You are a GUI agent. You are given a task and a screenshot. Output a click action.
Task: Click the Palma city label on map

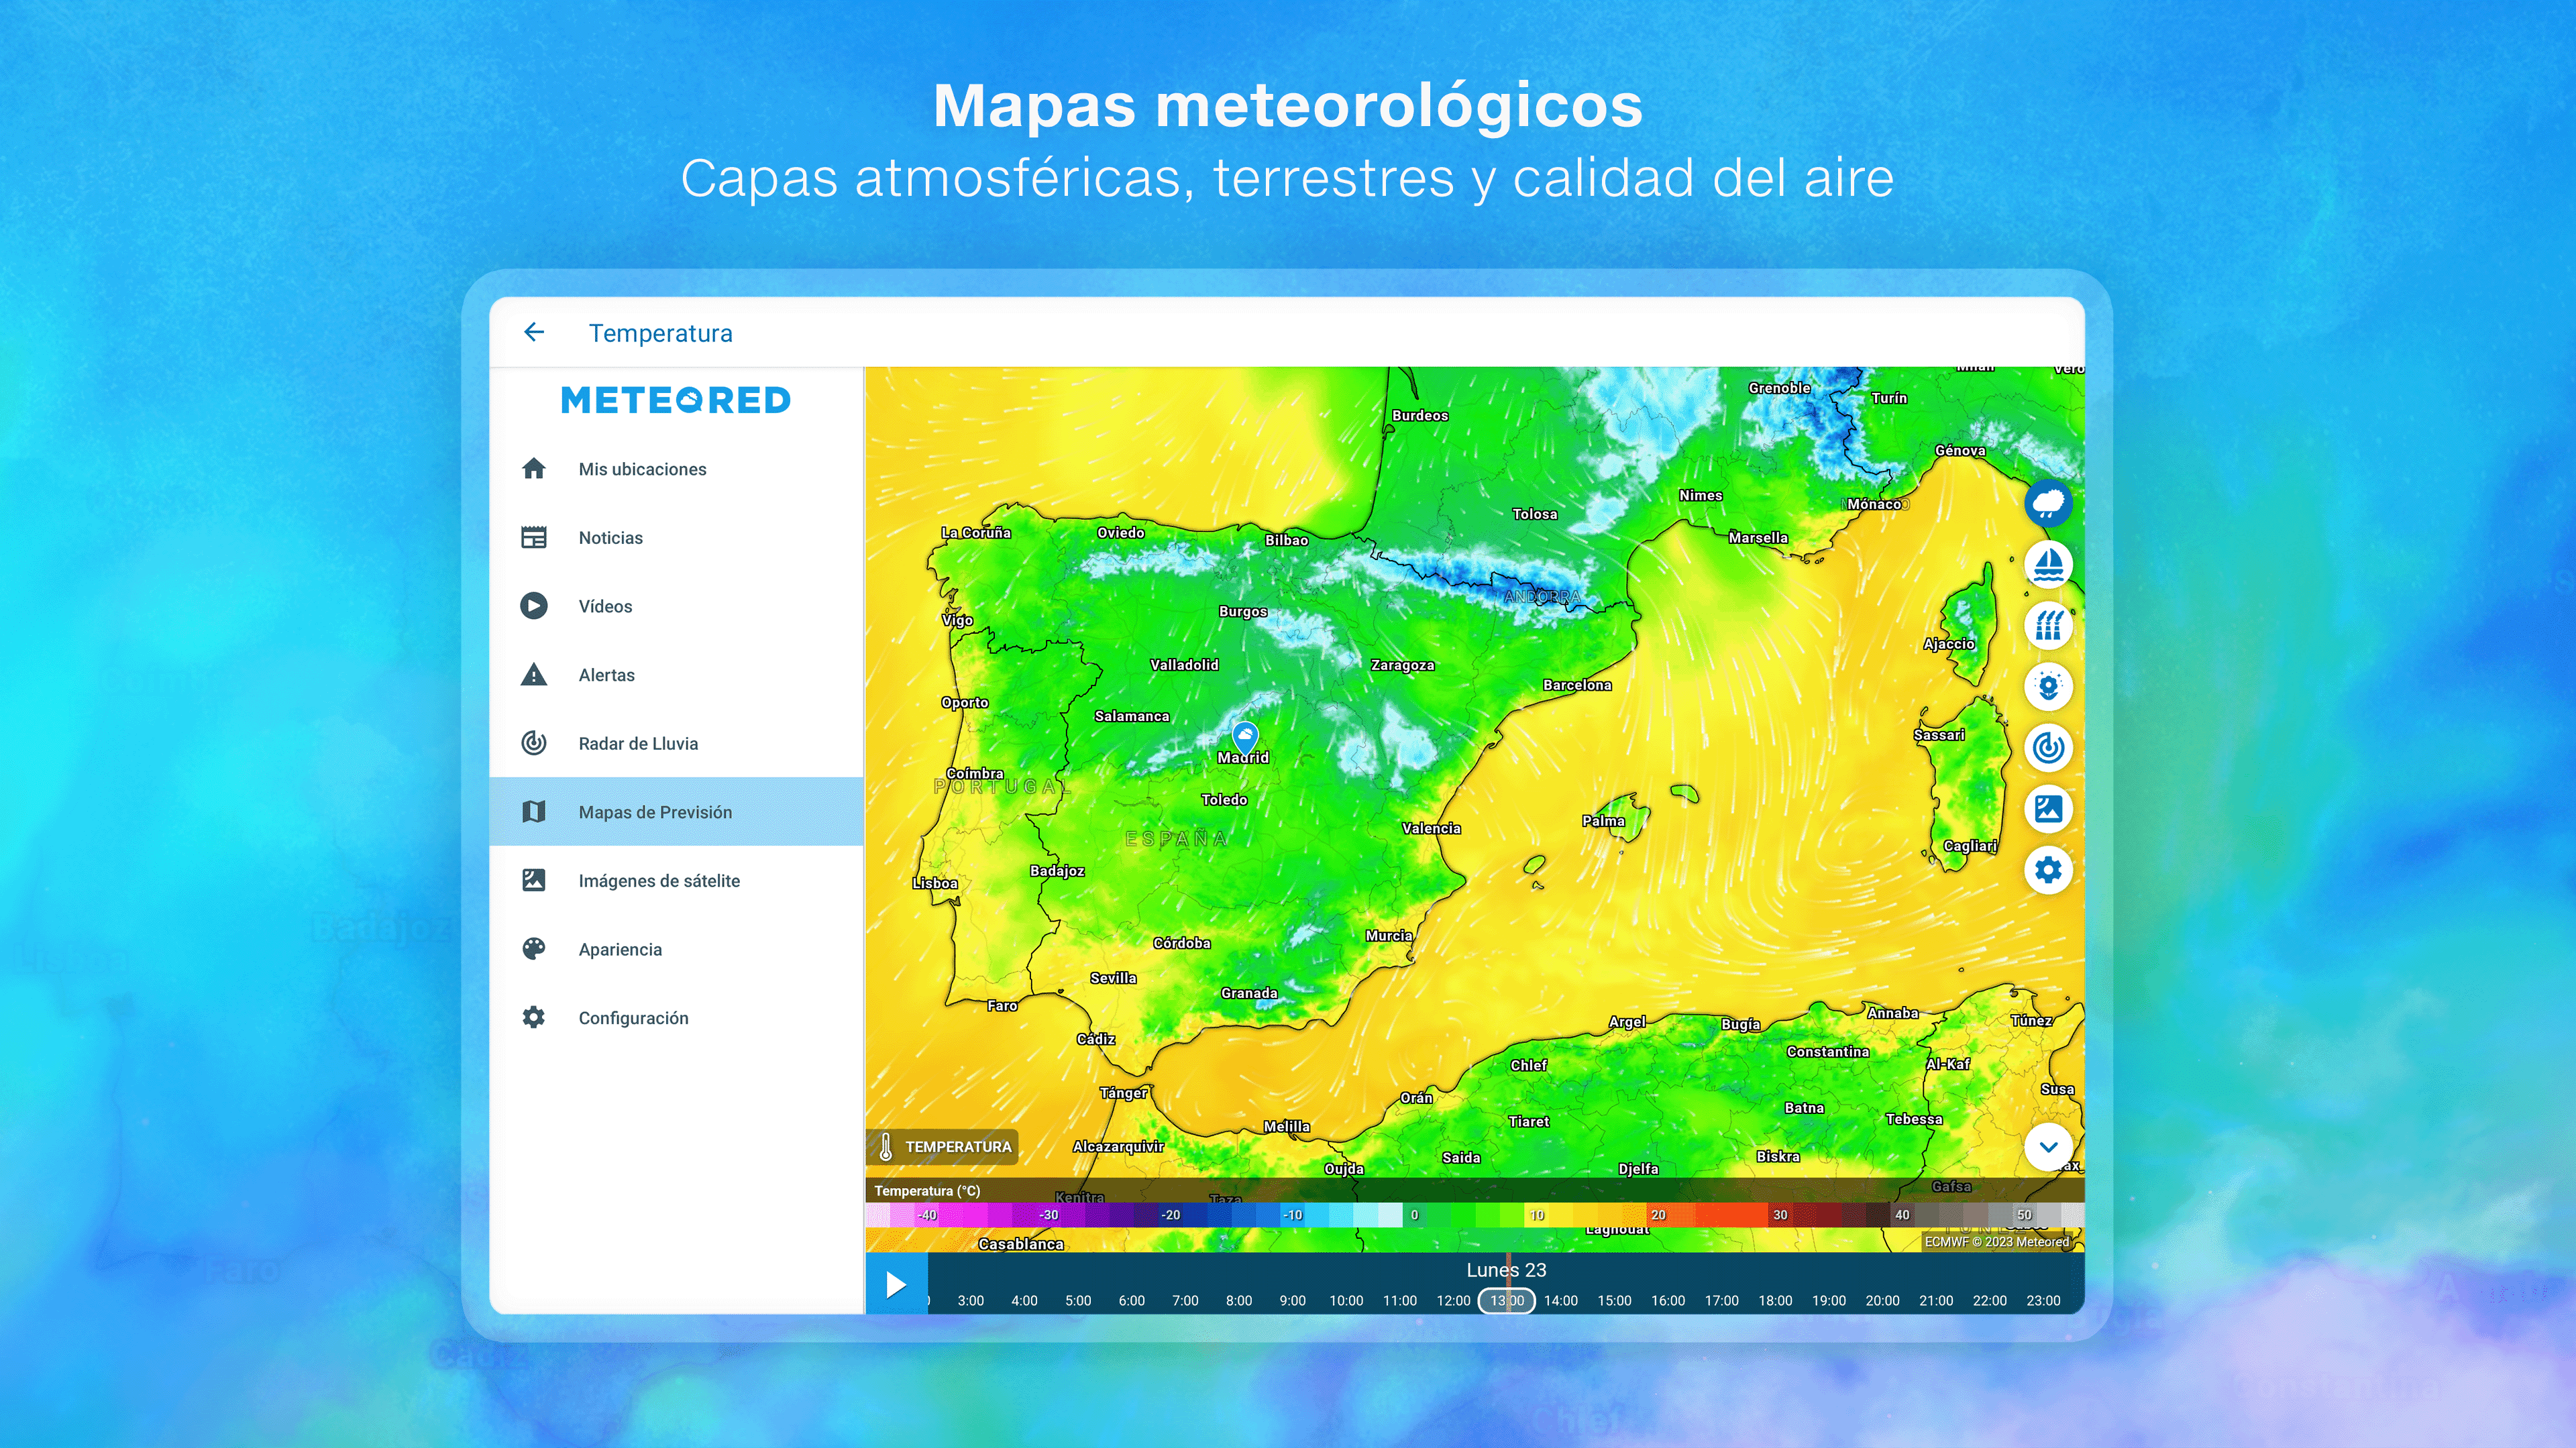(1603, 821)
